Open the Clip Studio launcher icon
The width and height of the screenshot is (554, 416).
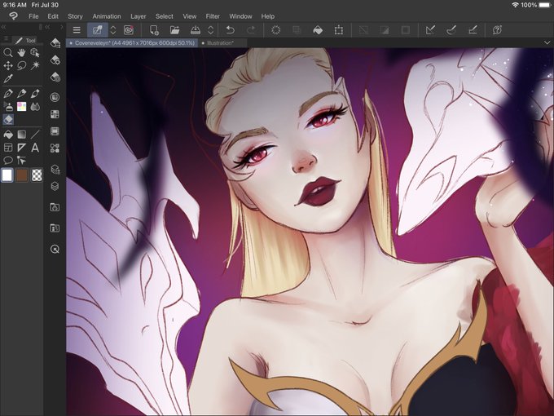click(129, 30)
